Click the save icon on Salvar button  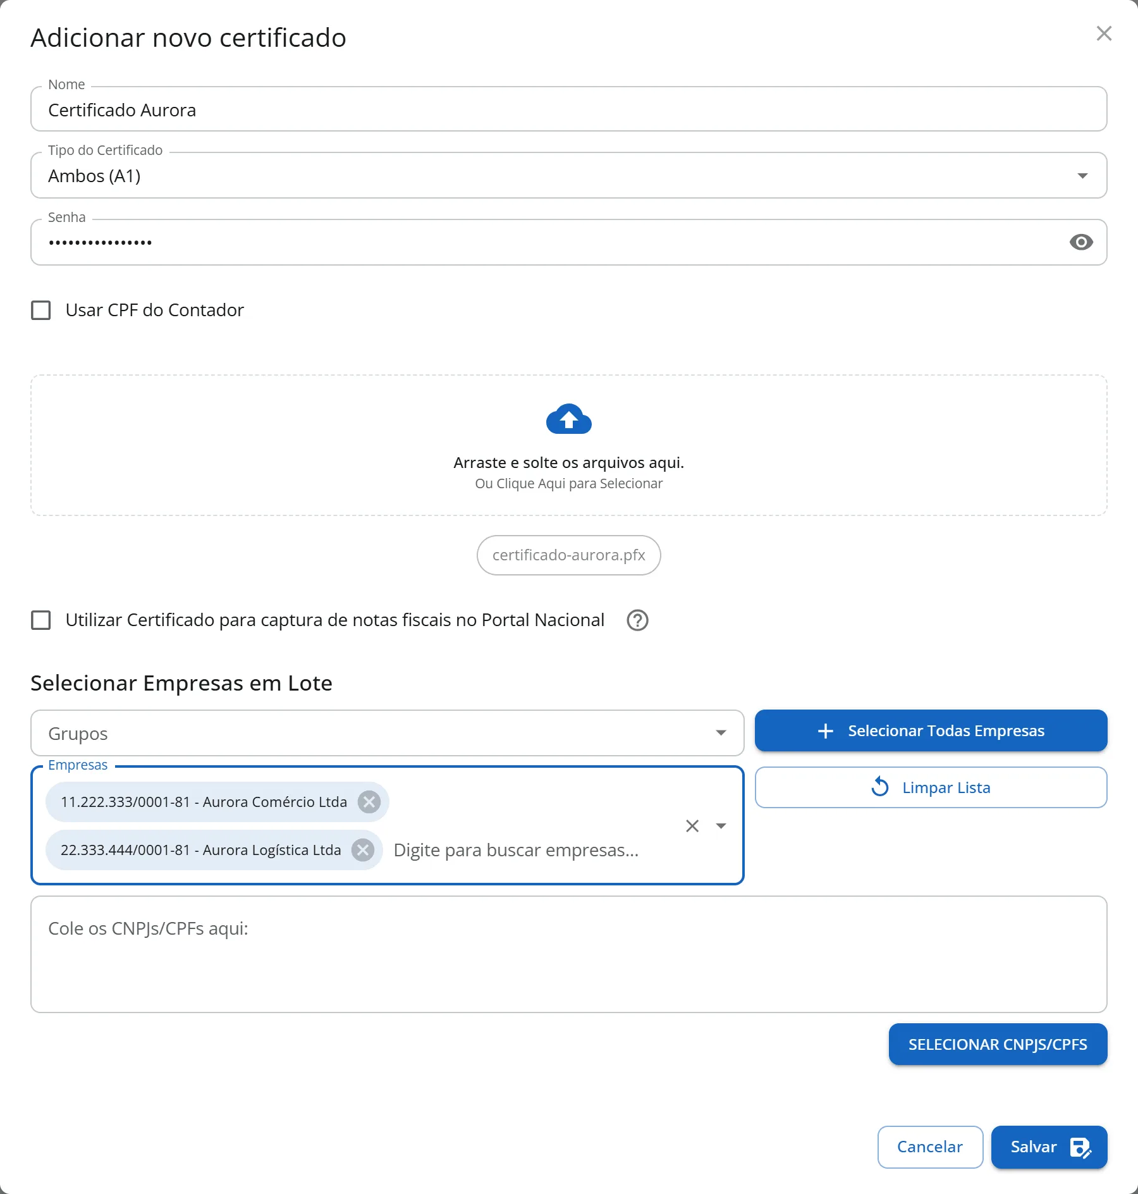1080,1147
